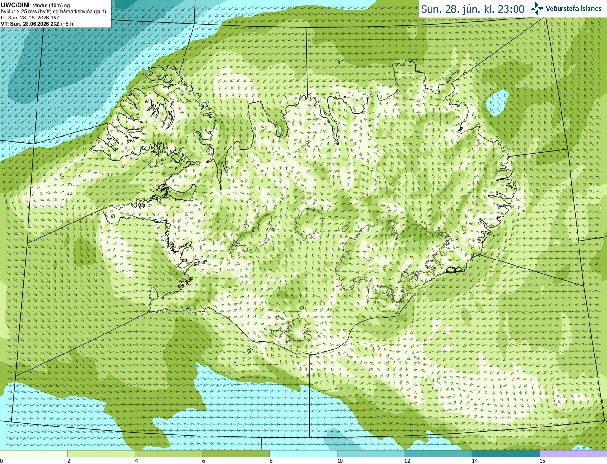Select the green 4–6 legend swatch
The height and width of the screenshot is (464, 607).
(x=169, y=454)
